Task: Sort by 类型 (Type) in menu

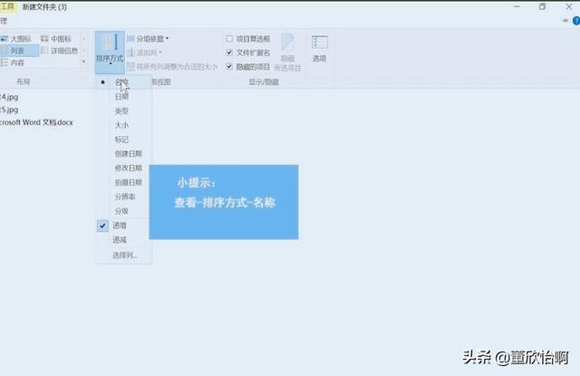Action: (121, 111)
